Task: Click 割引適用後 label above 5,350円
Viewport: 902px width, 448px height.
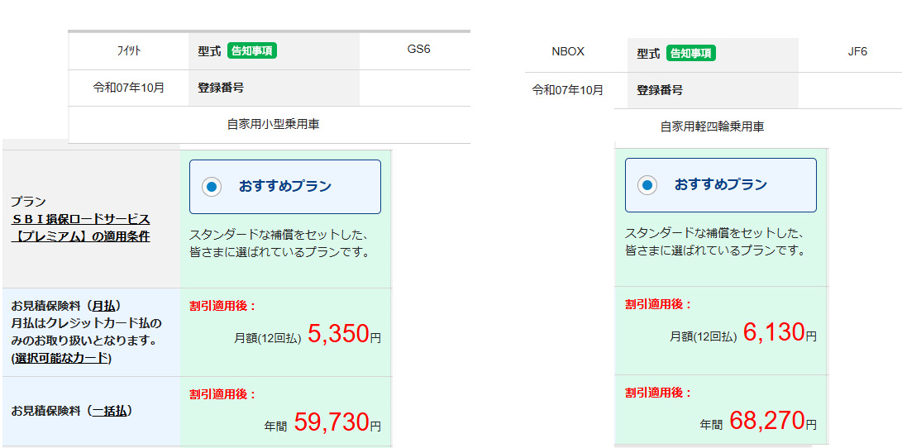Action: coord(222,306)
